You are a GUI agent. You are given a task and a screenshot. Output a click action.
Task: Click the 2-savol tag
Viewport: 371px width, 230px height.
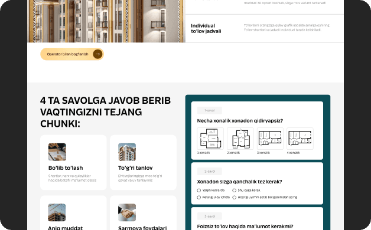coord(210,172)
